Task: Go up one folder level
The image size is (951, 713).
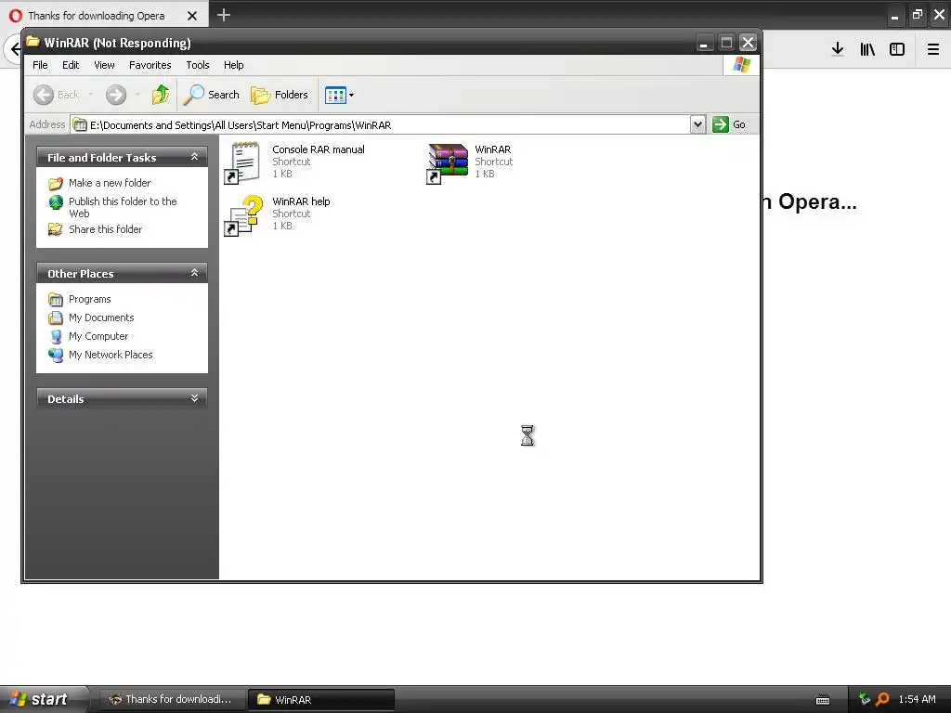Action: click(160, 95)
